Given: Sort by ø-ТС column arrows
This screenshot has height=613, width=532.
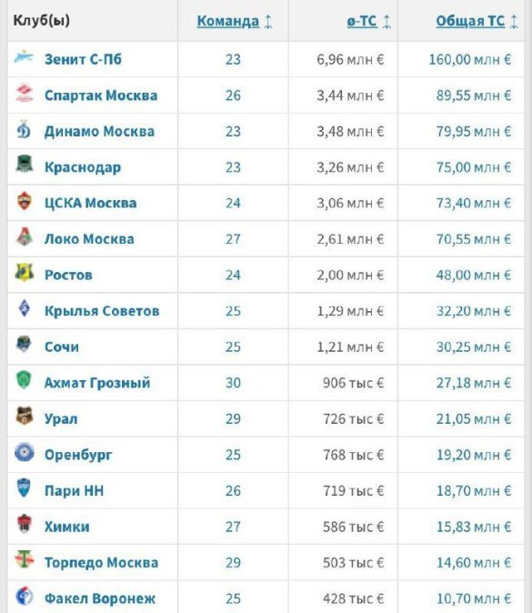Looking at the screenshot, I should 386,21.
